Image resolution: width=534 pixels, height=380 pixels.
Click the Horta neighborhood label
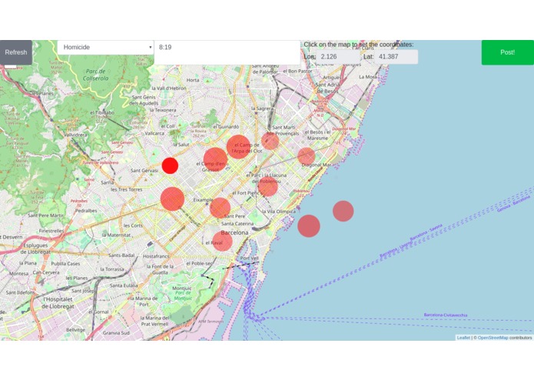(193, 80)
